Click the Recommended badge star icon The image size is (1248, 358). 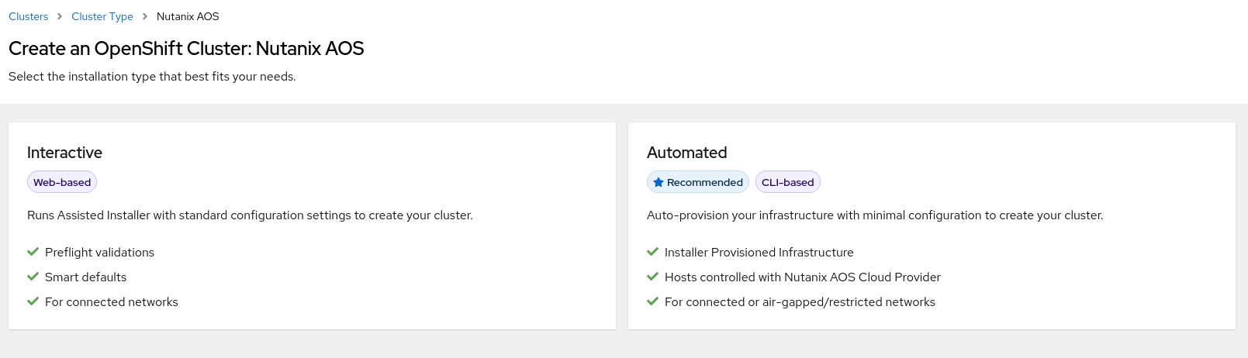(x=659, y=182)
